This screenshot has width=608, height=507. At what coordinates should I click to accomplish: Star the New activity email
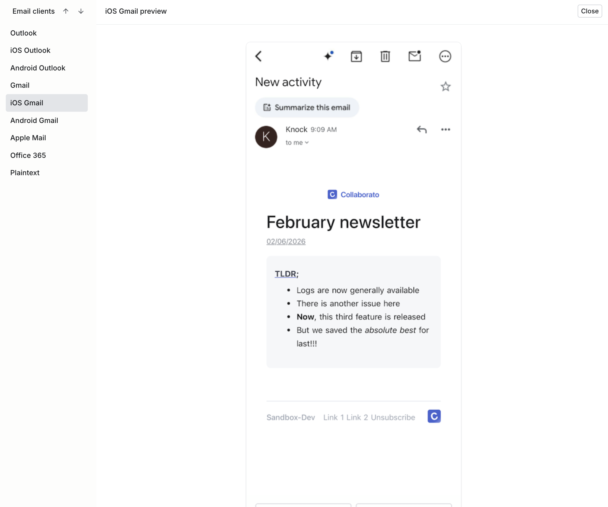[x=446, y=87]
